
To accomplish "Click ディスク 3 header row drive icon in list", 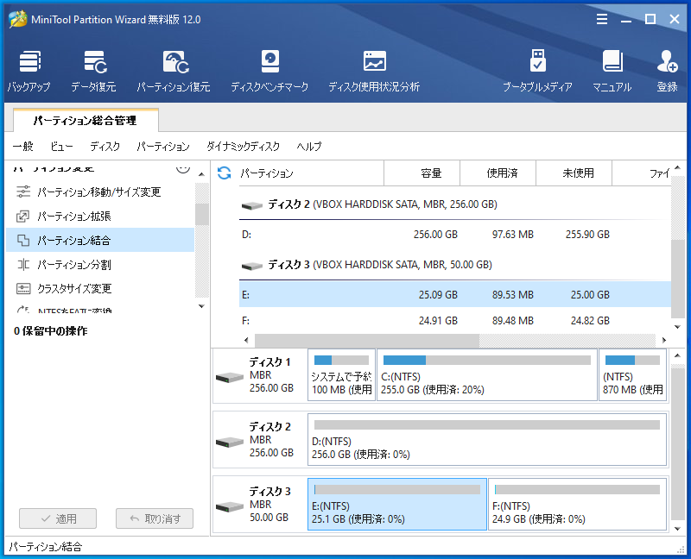I will tap(252, 266).
